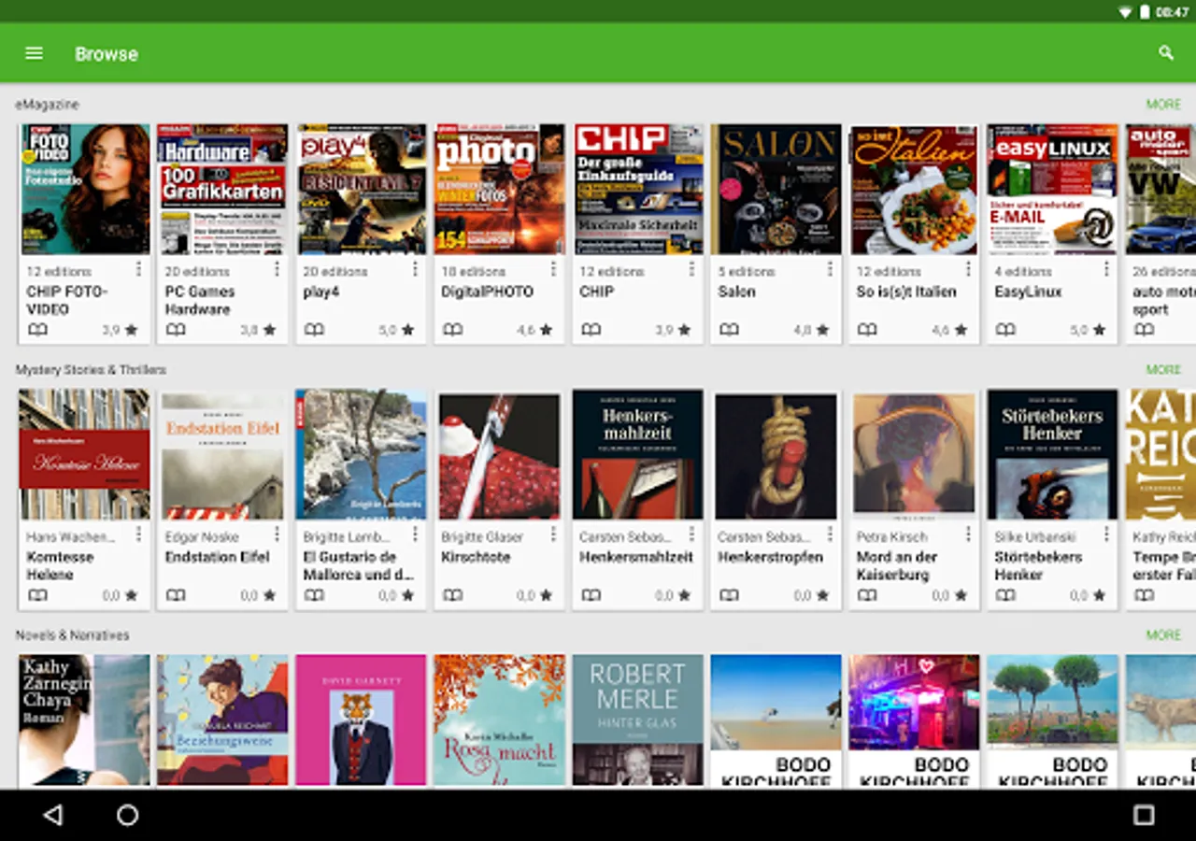The height and width of the screenshot is (841, 1196).
Task: Open the Mord an der Kaiserburg cover
Action: click(914, 454)
